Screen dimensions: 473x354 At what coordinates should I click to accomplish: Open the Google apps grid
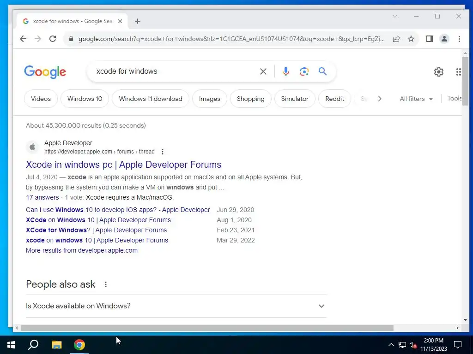pos(458,72)
